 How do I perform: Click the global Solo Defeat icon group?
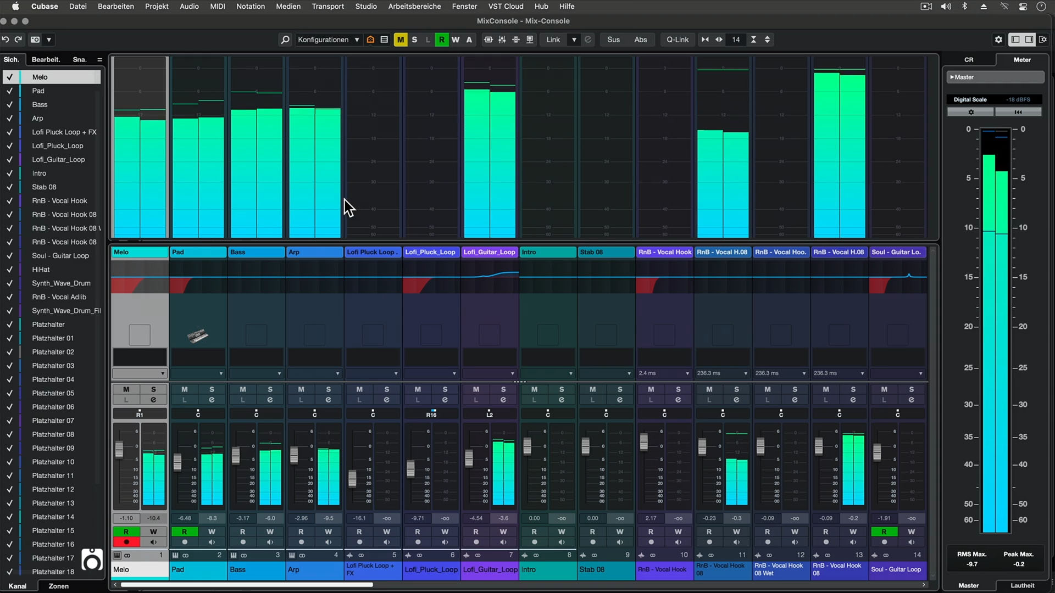[x=414, y=39]
